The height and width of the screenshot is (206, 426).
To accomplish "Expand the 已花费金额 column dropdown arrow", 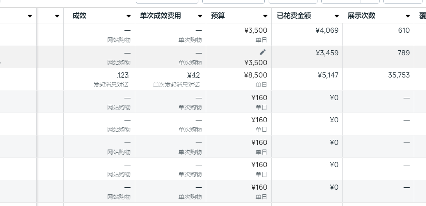I will tap(337, 16).
